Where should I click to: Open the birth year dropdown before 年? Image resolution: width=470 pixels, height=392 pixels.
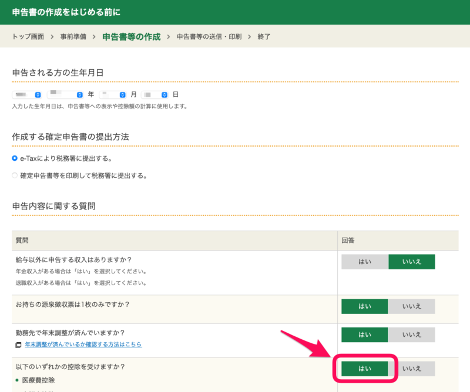(66, 94)
